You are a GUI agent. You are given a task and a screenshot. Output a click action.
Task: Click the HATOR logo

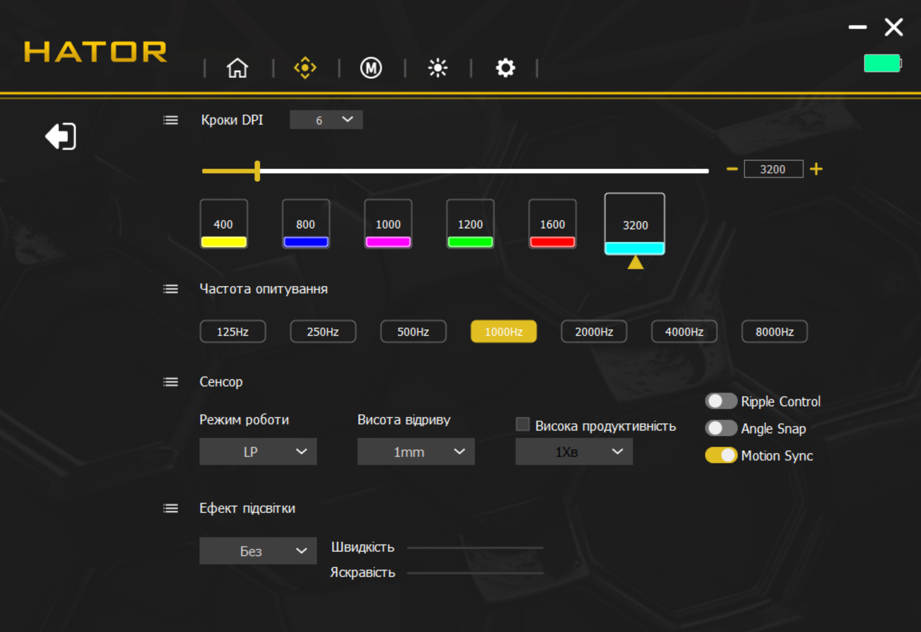(95, 52)
